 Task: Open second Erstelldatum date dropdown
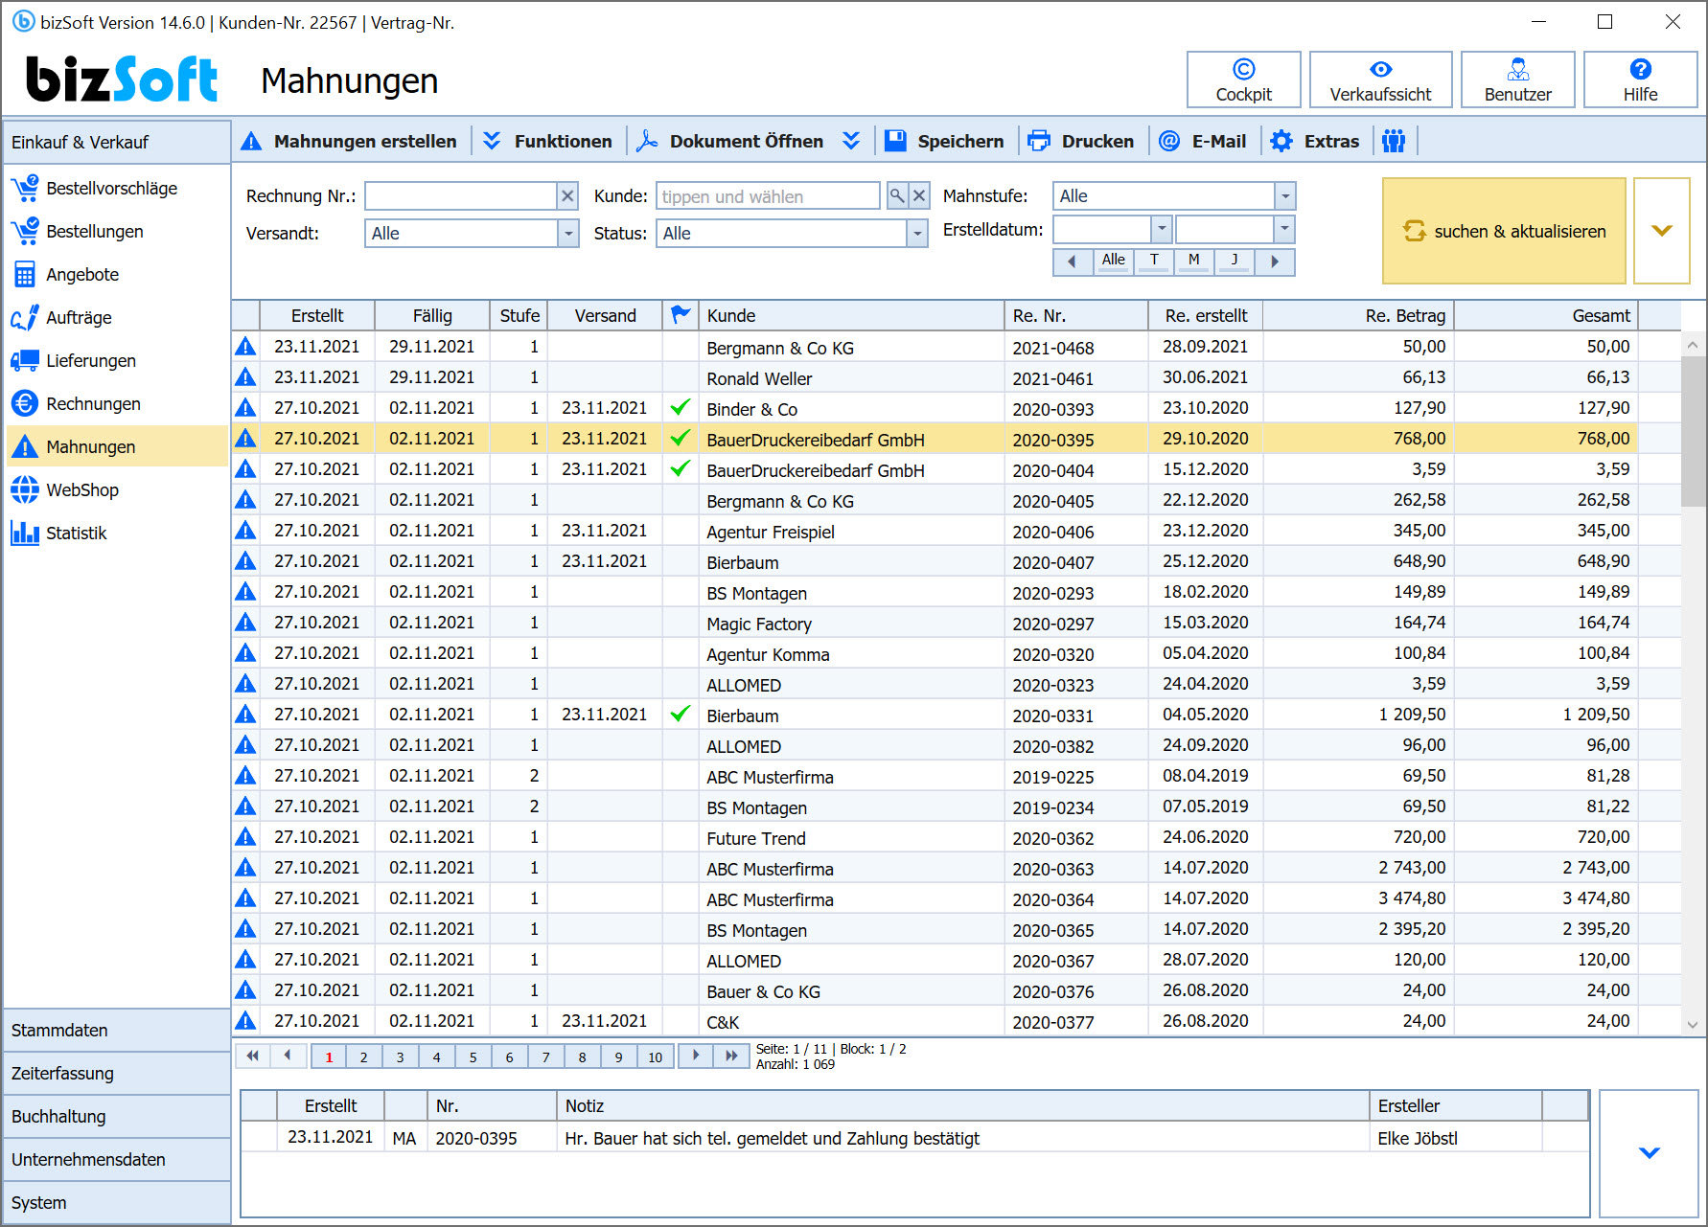tap(1284, 229)
